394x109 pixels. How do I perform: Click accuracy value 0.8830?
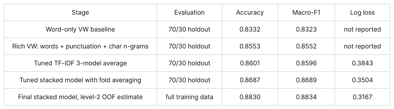coord(250,97)
